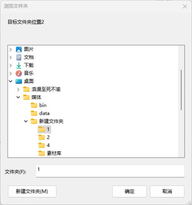Select the data folder icon

coord(34,113)
